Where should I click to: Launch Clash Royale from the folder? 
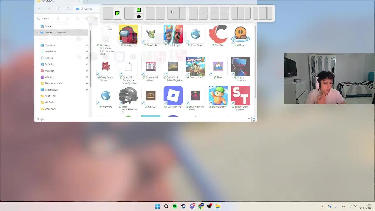point(173,36)
